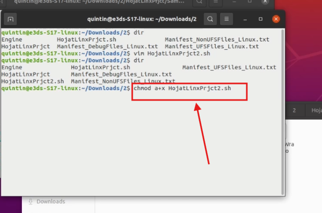Click the search icon in front terminal
This screenshot has height=213, width=322.
[210, 20]
